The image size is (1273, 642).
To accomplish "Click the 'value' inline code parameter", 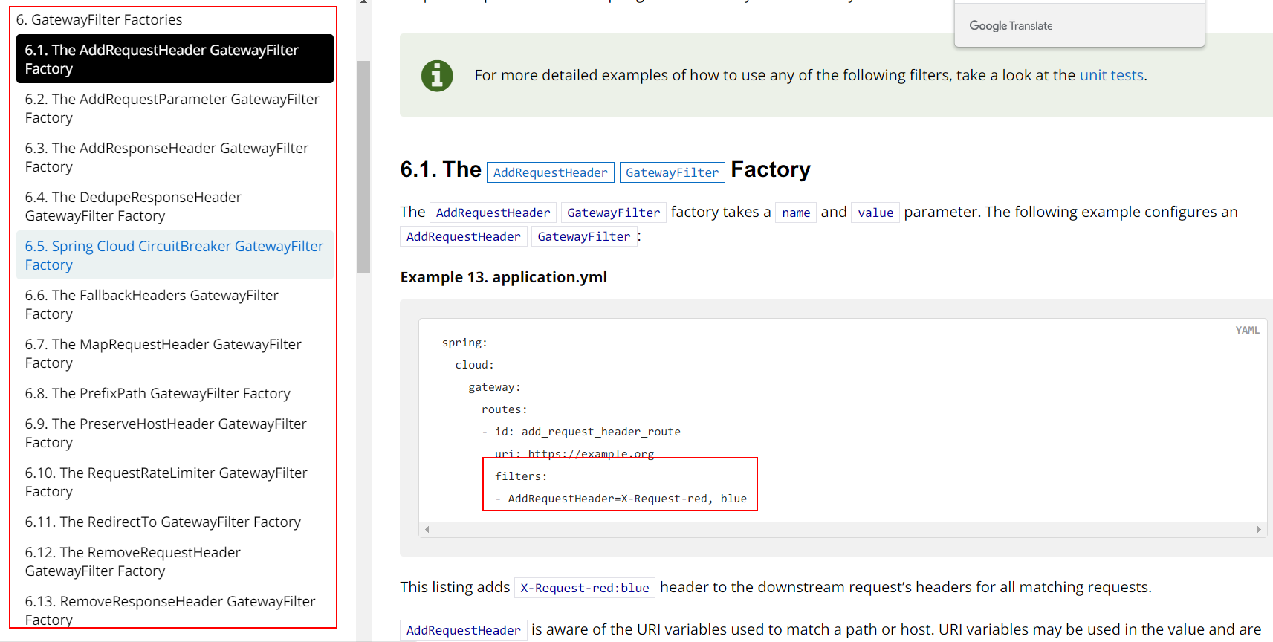I will coord(875,213).
